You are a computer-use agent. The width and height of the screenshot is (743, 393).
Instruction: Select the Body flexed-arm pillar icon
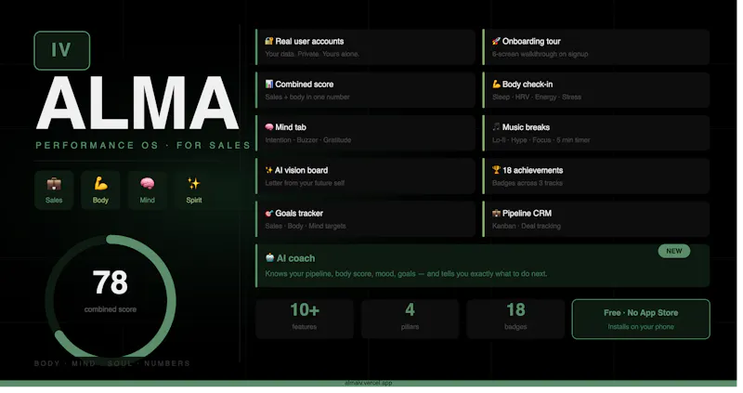tap(100, 183)
